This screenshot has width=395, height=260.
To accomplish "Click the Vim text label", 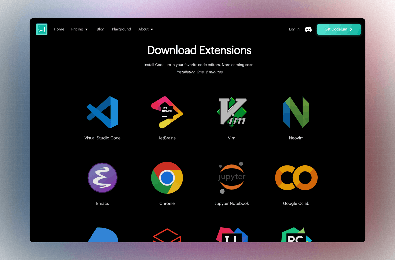I will pos(232,138).
